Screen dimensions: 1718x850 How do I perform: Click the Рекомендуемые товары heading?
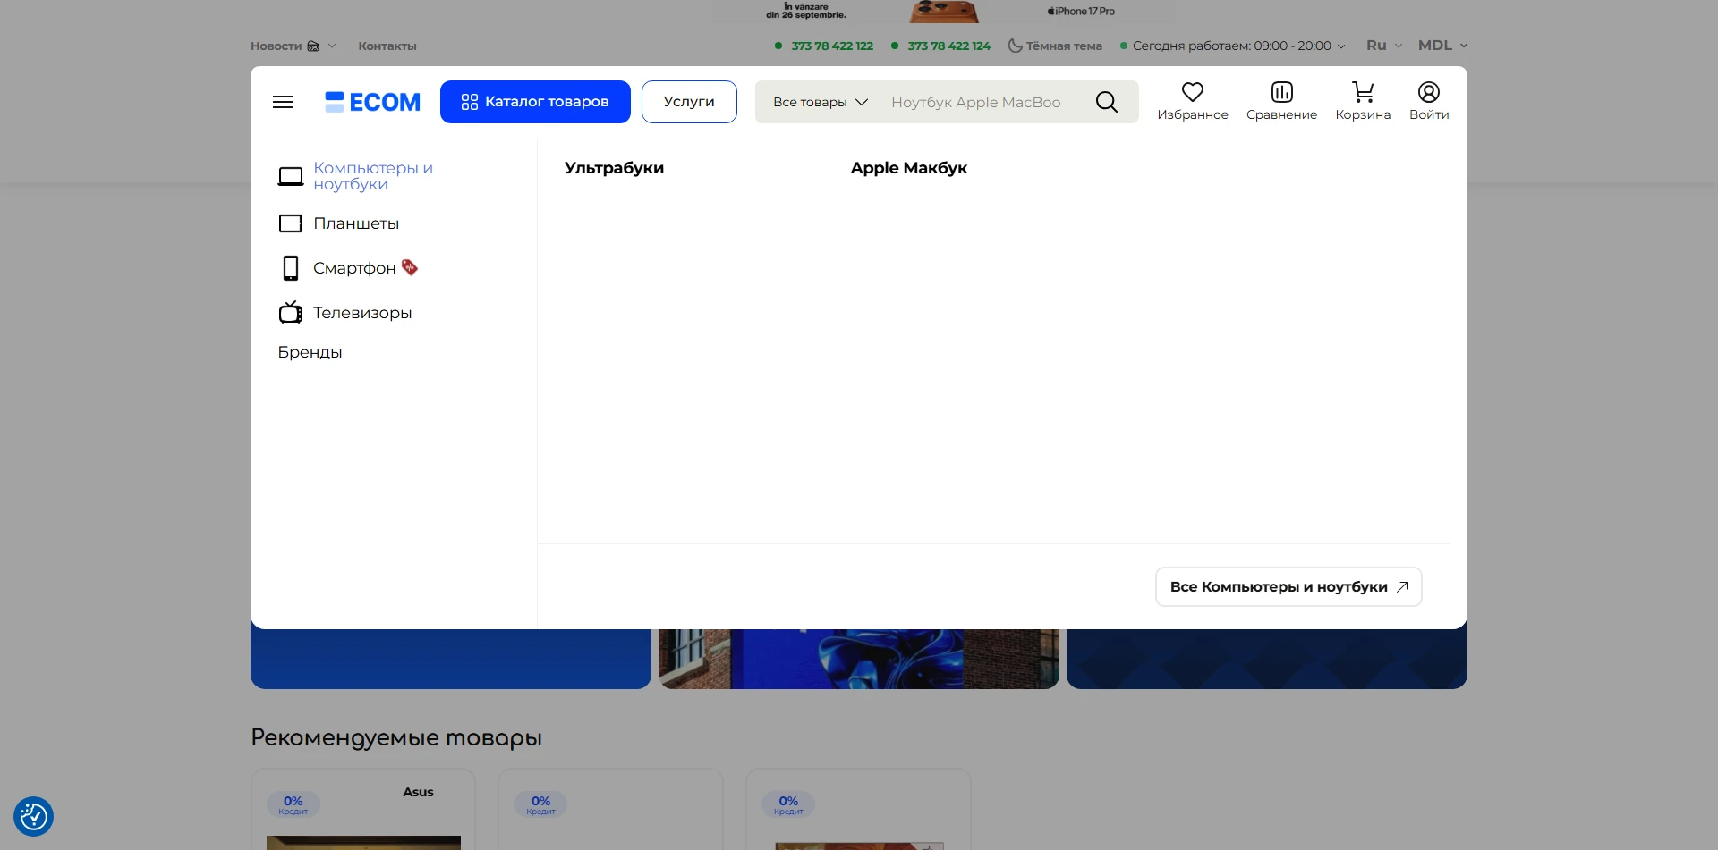click(x=396, y=738)
